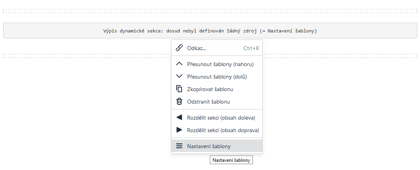The image size is (420, 170).
Task: Click the Ctrl+K shortcut hint beside Odkaz
Action: point(251,48)
